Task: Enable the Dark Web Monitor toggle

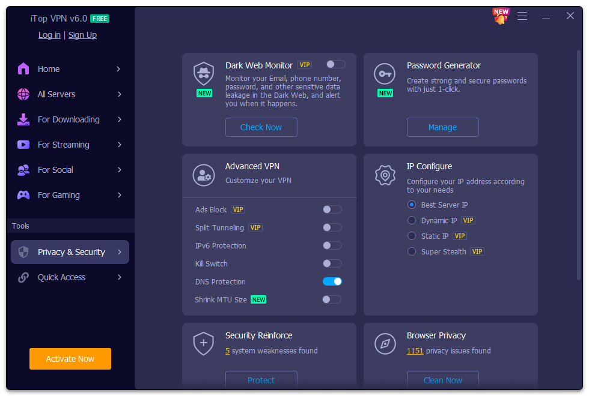Action: [x=335, y=64]
